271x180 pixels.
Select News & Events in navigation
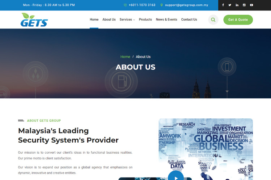(x=167, y=19)
